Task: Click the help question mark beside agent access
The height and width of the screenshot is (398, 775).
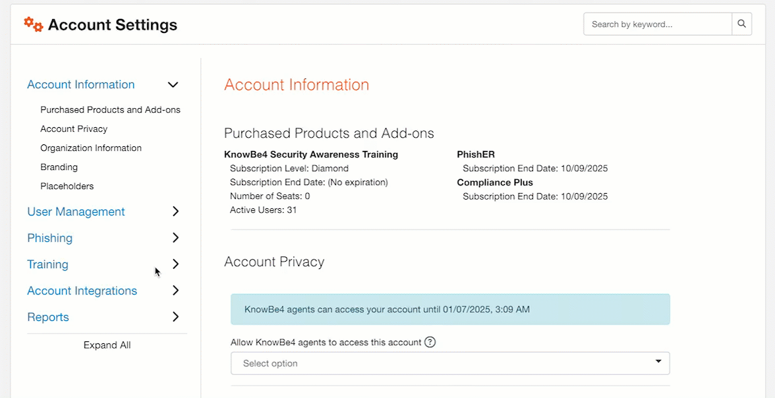Action: 430,342
